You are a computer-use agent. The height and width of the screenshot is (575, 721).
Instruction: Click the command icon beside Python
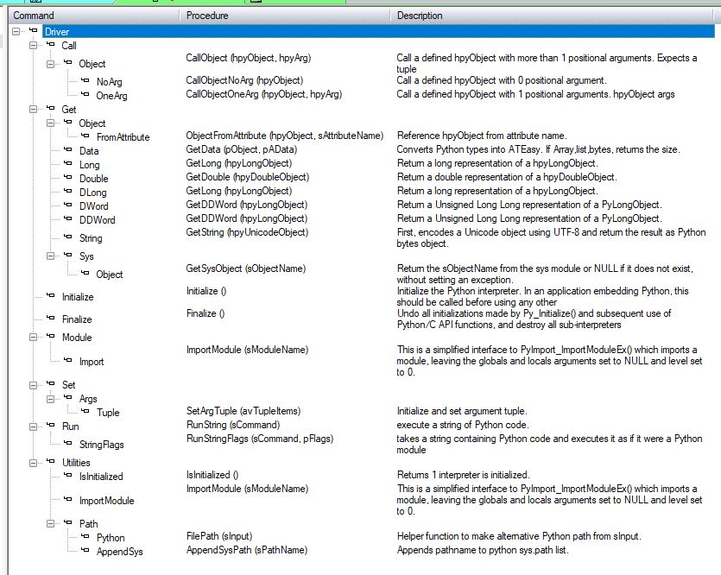(85, 536)
